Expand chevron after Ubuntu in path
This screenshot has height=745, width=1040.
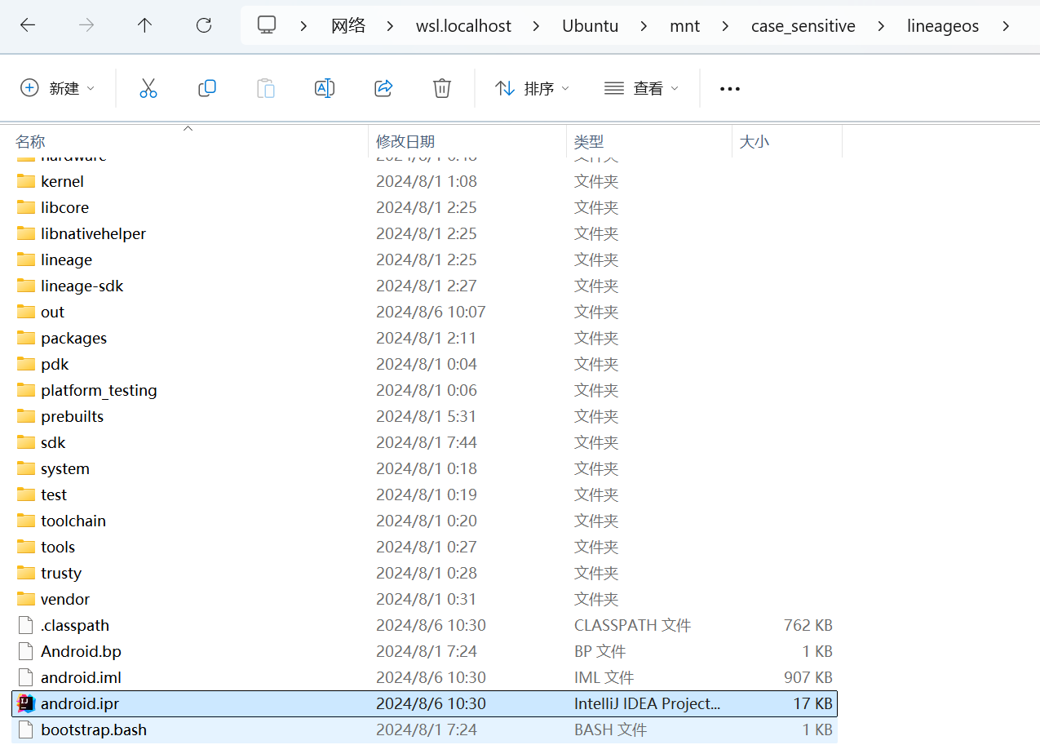(644, 25)
